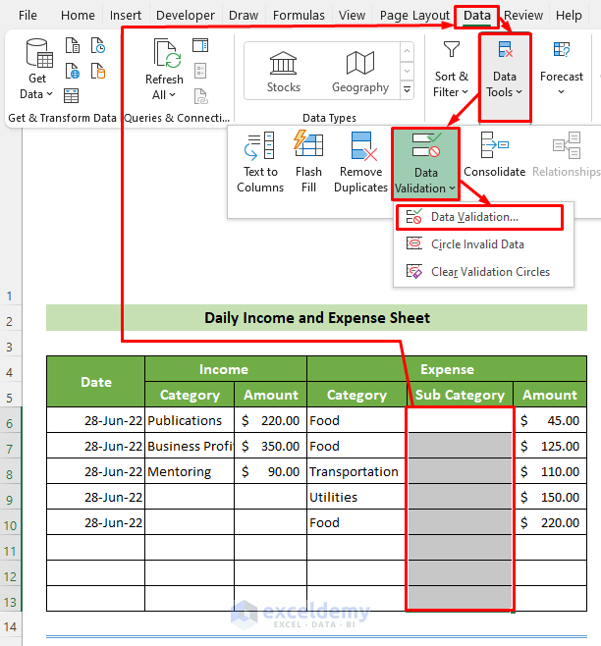Switch to the Page Layout tab
601x646 pixels.
[x=414, y=16]
